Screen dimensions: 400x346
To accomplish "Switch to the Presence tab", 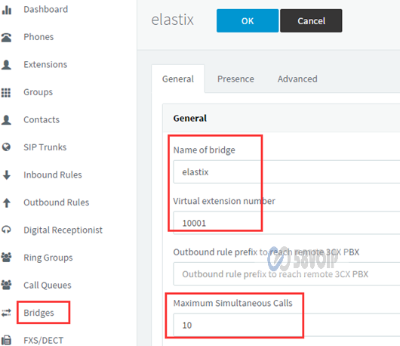I will 235,79.
